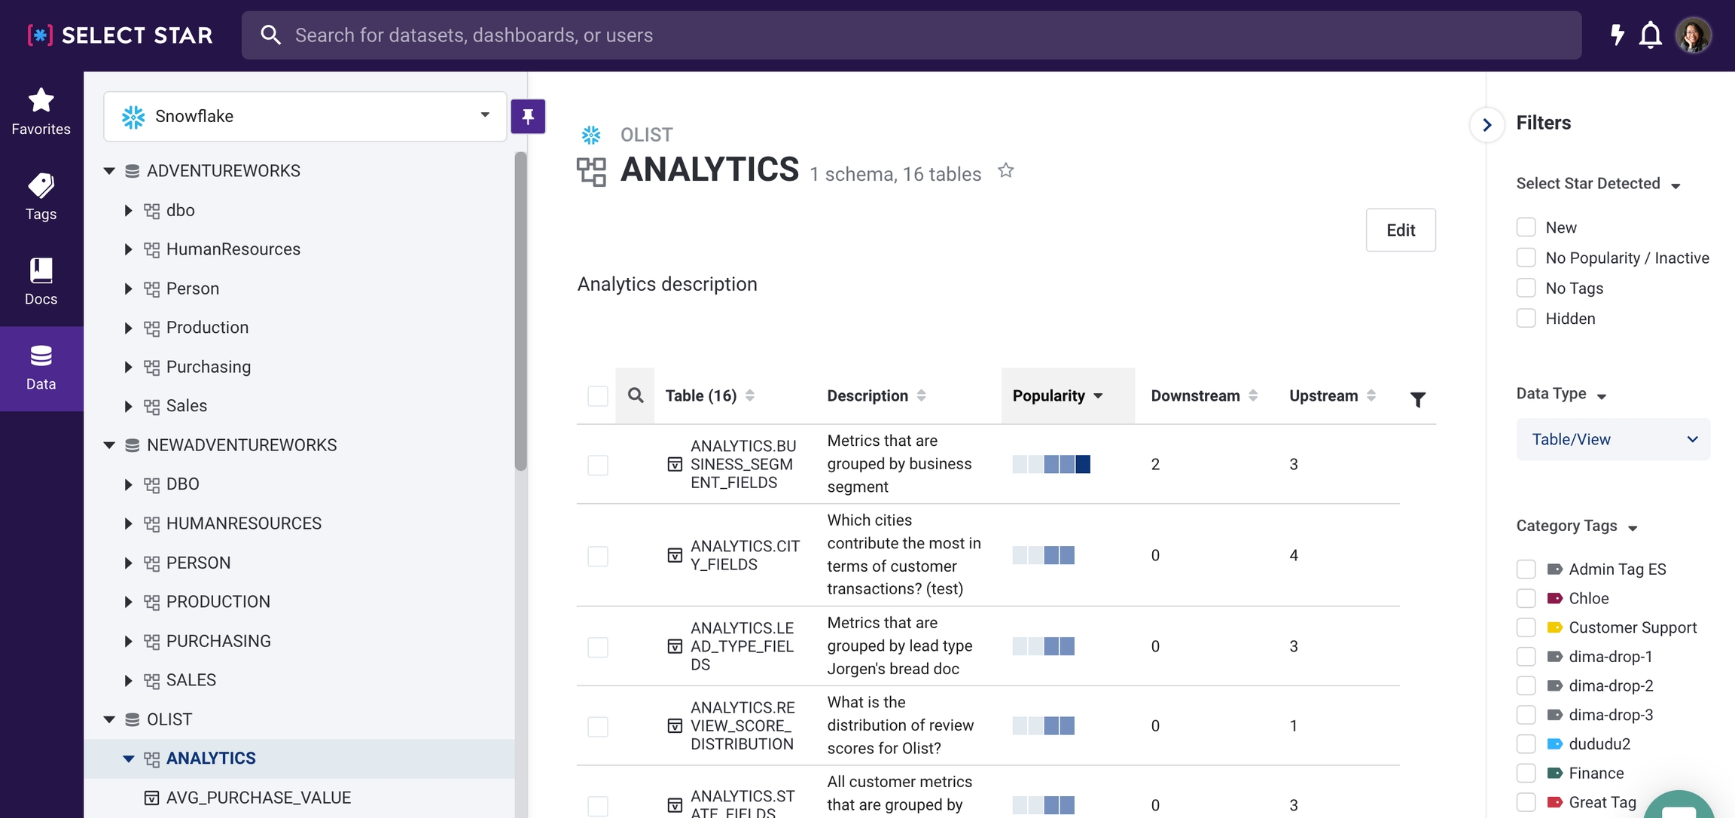The image size is (1735, 818).
Task: Click the dataset search input field
Action: point(911,35)
